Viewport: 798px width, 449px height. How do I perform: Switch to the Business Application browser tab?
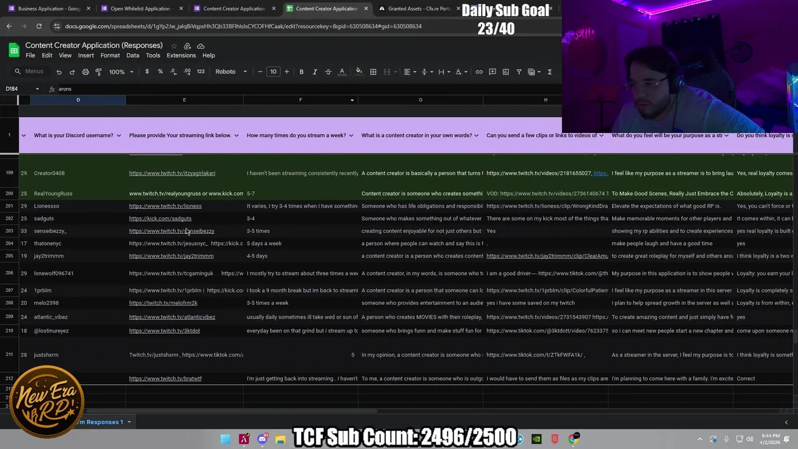click(48, 9)
